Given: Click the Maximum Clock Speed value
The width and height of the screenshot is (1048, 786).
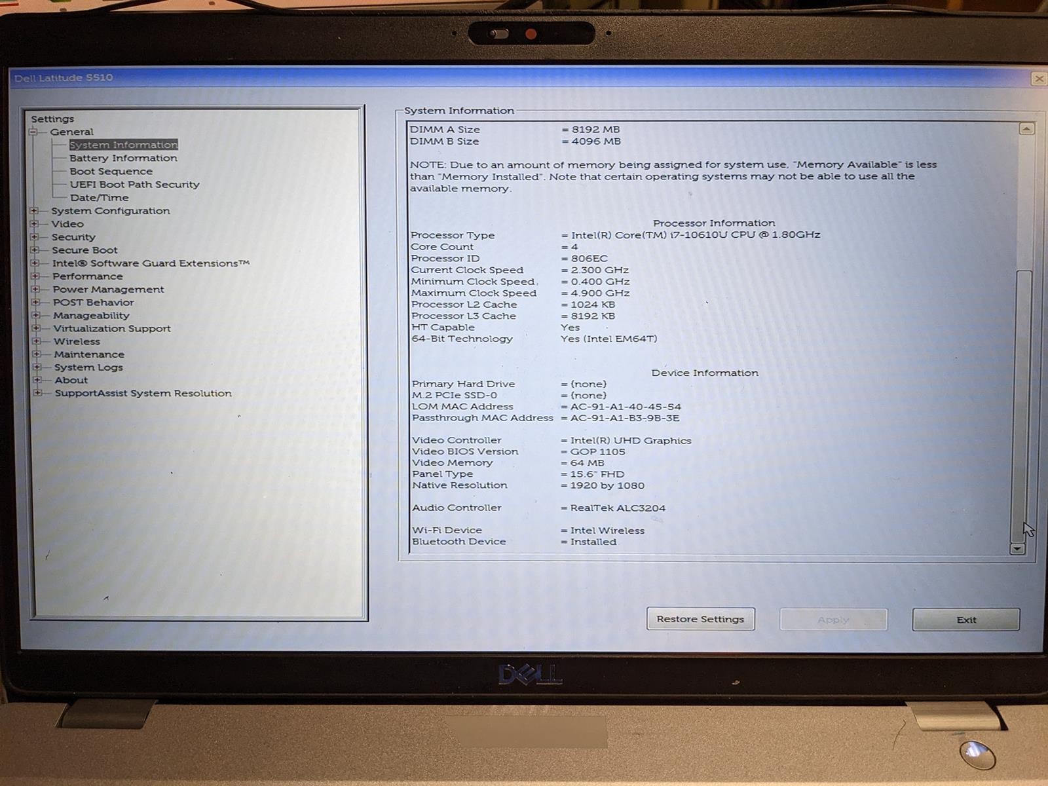Looking at the screenshot, I should pos(600,293).
